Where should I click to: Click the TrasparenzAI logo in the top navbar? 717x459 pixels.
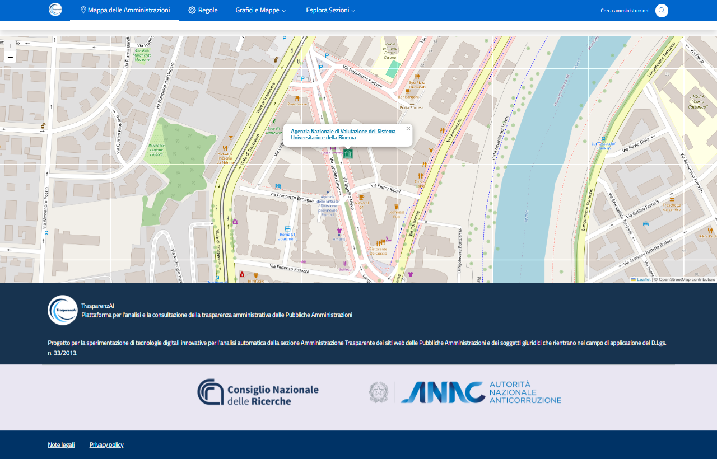coord(55,10)
